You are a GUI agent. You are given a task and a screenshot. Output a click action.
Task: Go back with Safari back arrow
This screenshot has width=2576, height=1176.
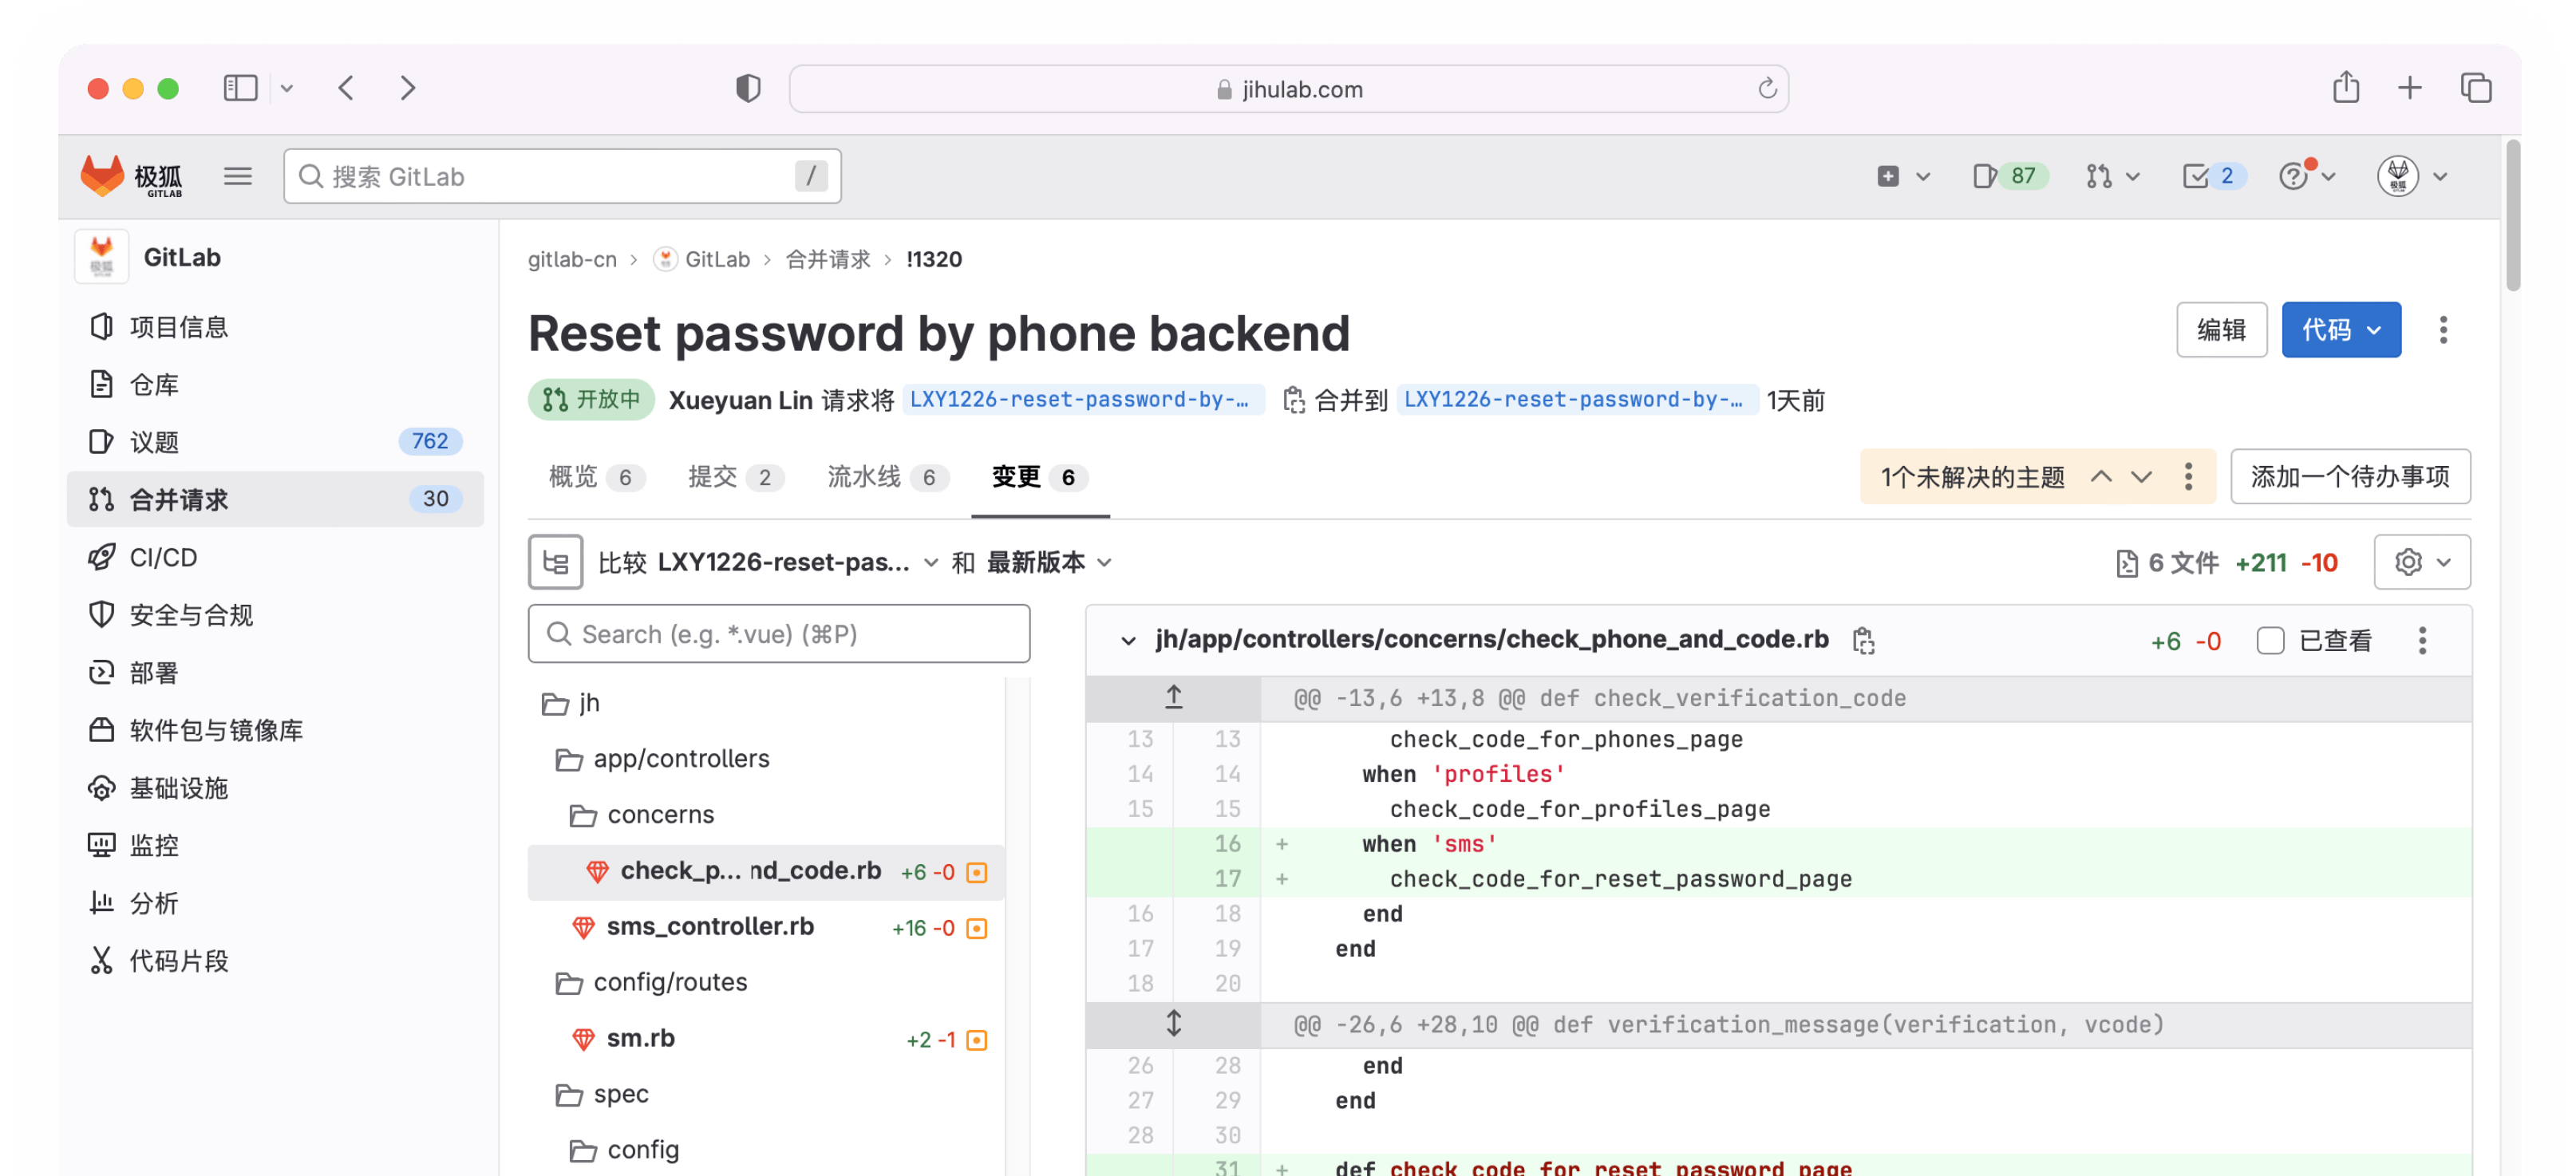[x=346, y=88]
